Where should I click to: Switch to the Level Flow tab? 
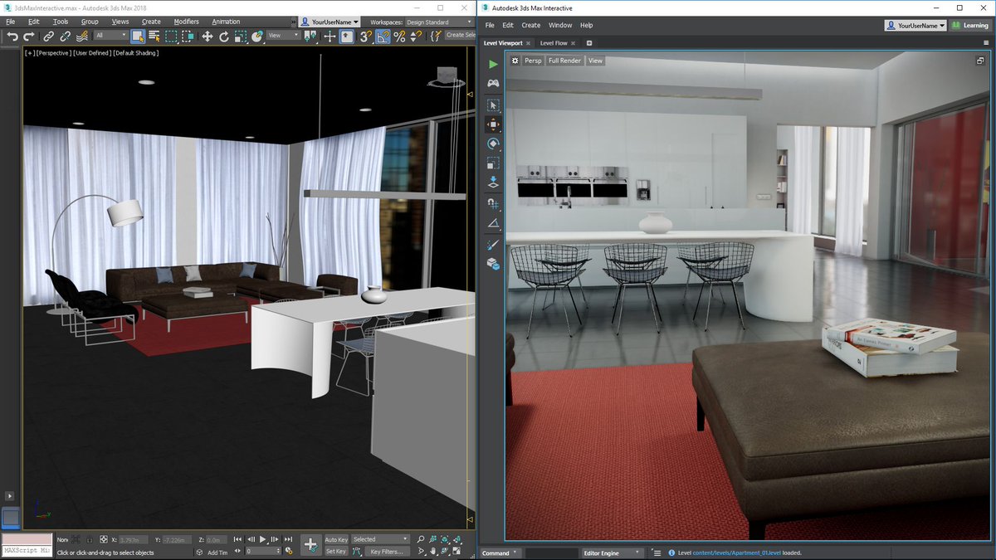tap(553, 42)
